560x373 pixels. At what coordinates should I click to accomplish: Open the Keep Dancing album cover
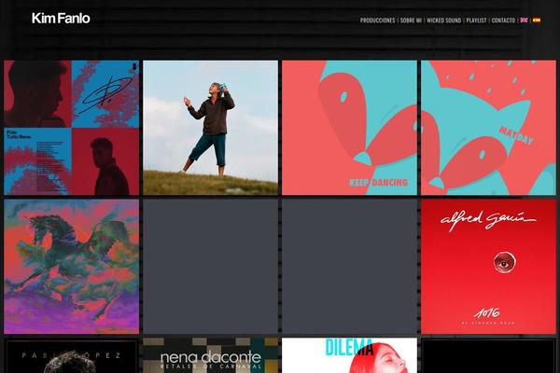pyautogui.click(x=349, y=128)
